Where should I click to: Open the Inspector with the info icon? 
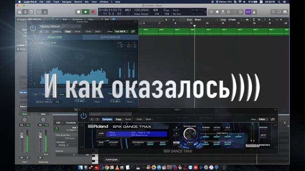tap(25, 12)
